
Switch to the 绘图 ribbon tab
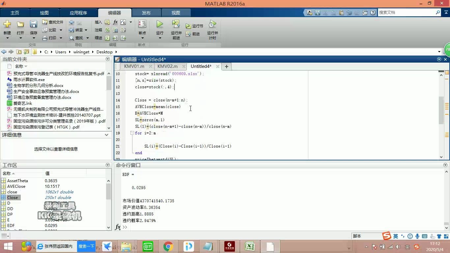point(44,13)
